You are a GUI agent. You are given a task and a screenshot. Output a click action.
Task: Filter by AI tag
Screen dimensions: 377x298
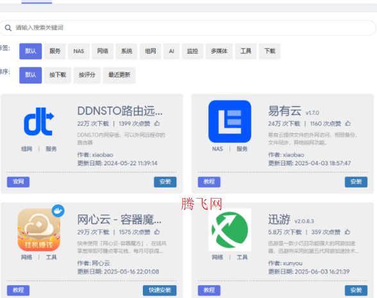coord(171,51)
